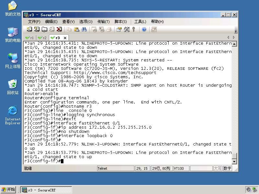Click the terminal vertical scrollbar thumb

[x=234, y=156]
